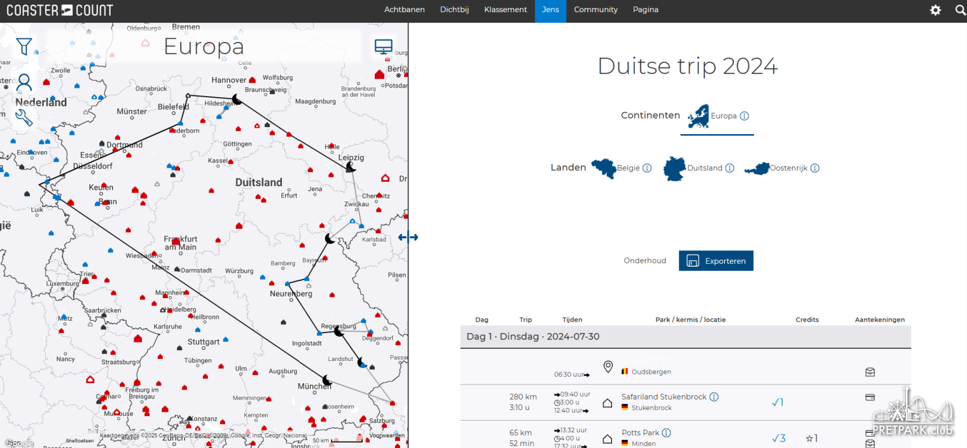The height and width of the screenshot is (448, 967).
Task: Open the settings gear icon
Action: [x=935, y=10]
